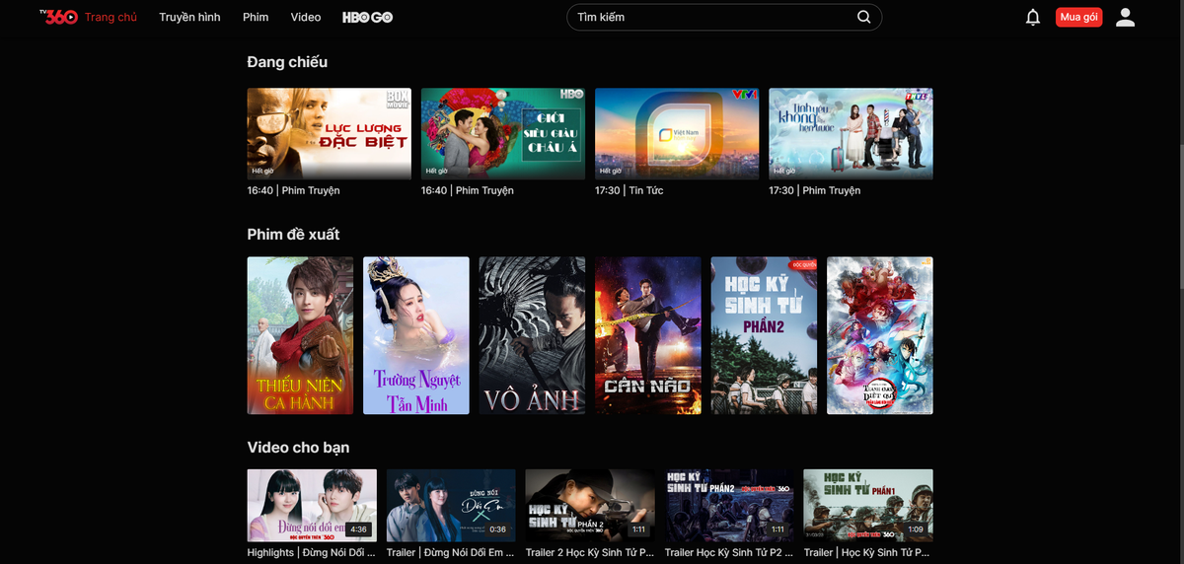1184x564 pixels.
Task: Click the Mua gói button
Action: point(1078,17)
